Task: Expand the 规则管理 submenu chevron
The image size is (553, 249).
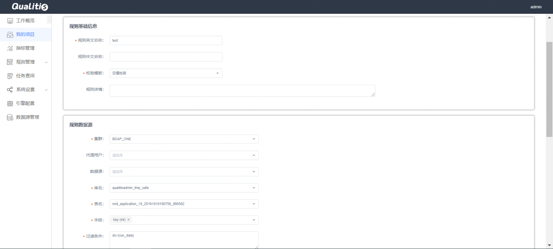Action: tap(46, 62)
